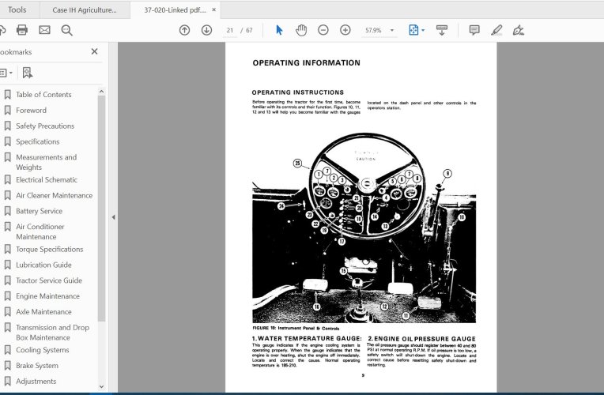
Task: Open the Foreword bookmark
Action: tap(31, 110)
